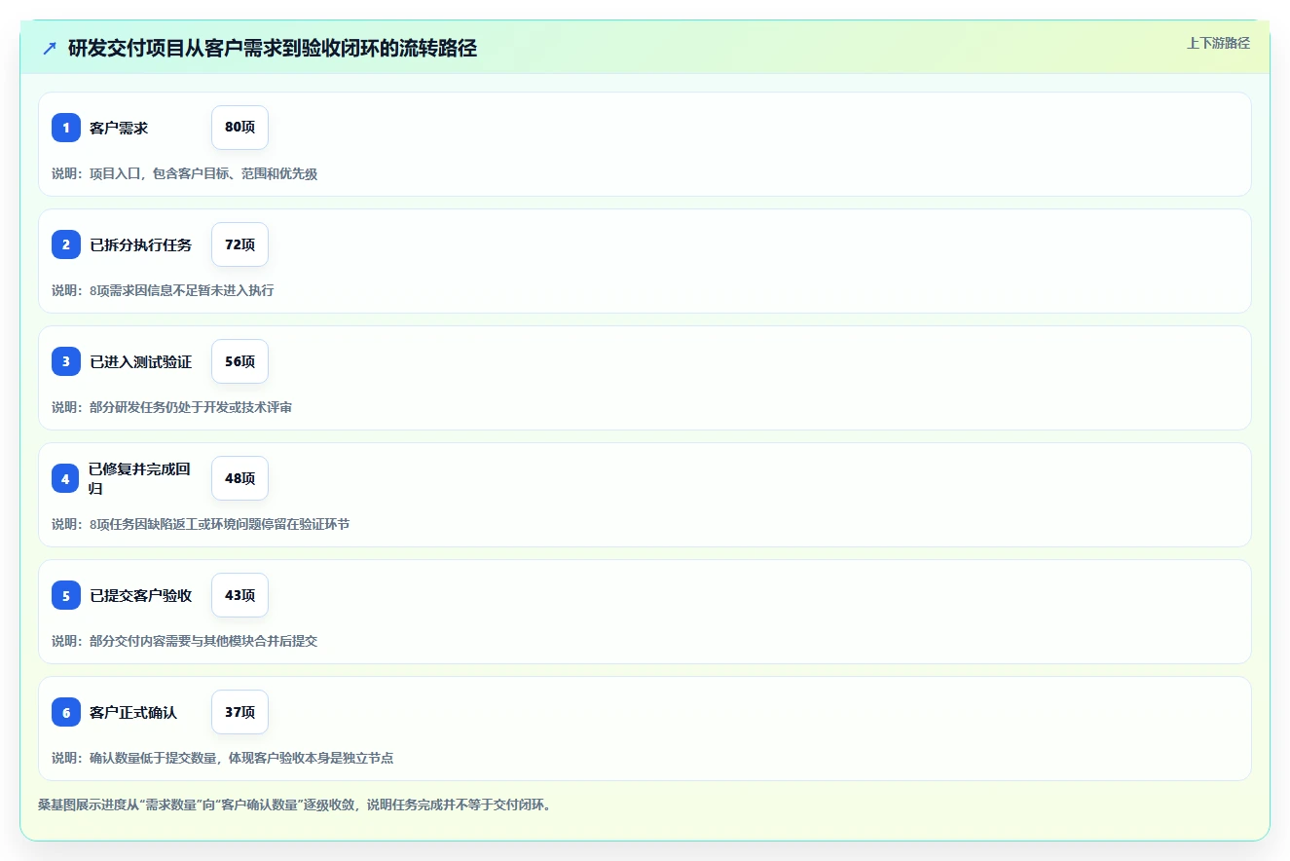Click step number badge 3
Screen dimensions: 1290x861
click(66, 361)
